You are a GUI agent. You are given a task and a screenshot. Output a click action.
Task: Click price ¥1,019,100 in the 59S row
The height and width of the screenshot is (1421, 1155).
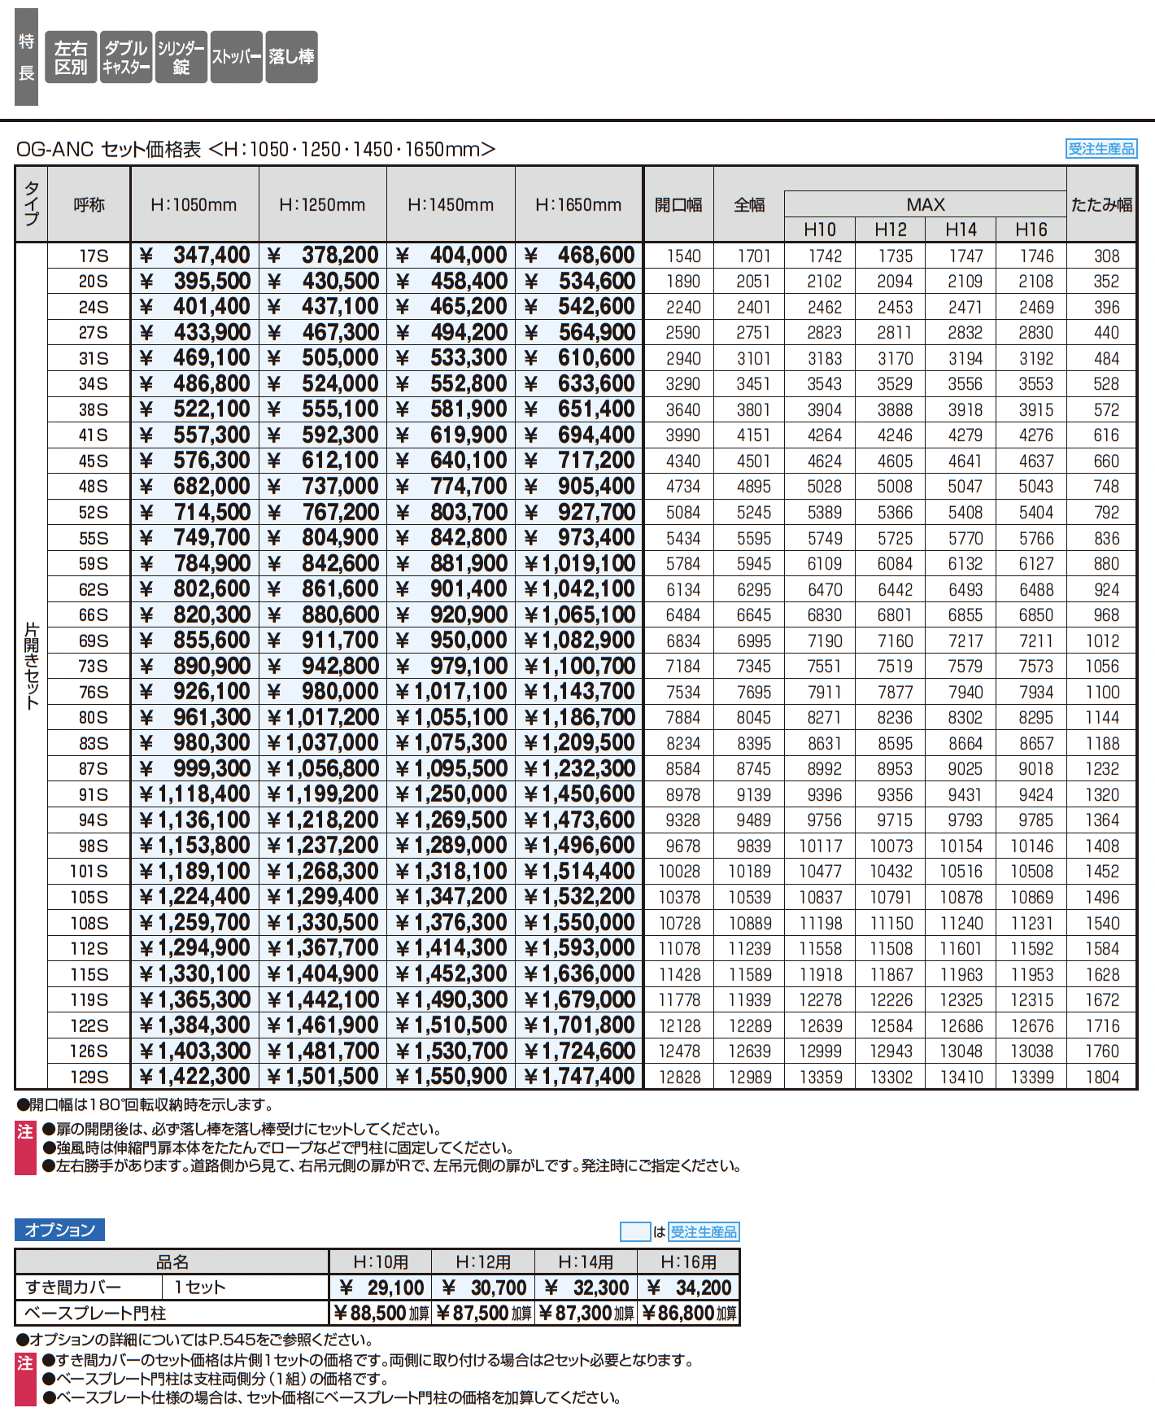click(580, 563)
